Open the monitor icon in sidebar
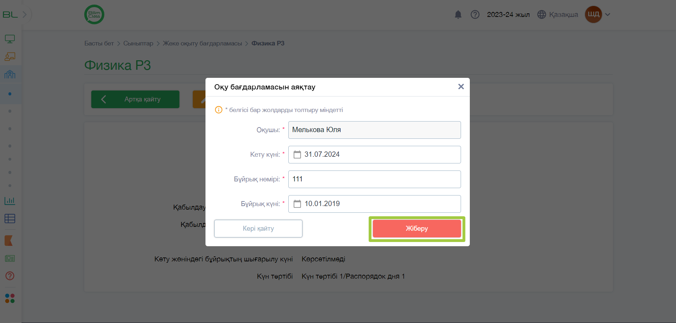The image size is (676, 323). coord(10,39)
